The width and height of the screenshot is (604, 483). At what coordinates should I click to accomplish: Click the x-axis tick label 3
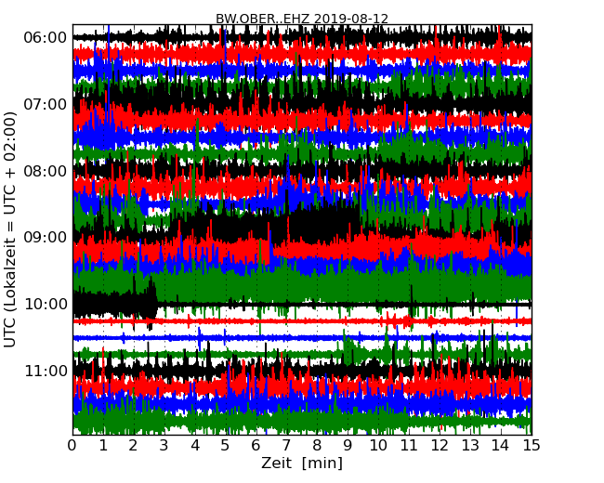pyautogui.click(x=164, y=446)
